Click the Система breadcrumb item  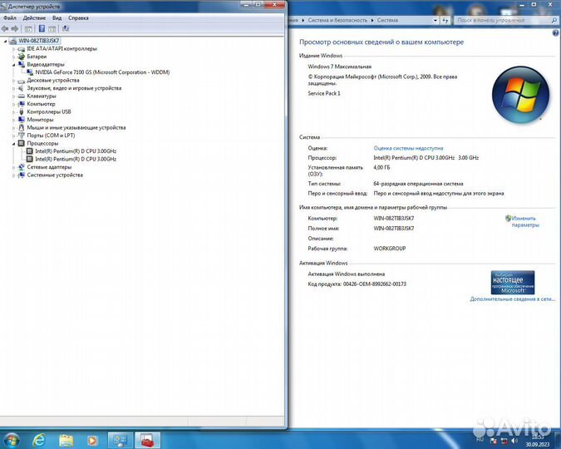point(387,21)
